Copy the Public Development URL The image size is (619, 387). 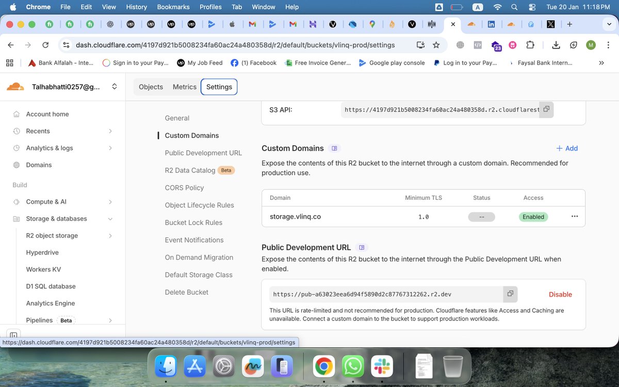(x=510, y=294)
